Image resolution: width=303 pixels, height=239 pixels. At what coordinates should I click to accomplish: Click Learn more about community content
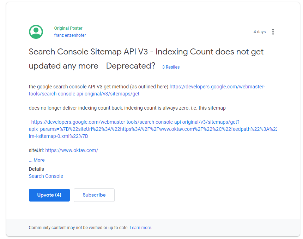pyautogui.click(x=140, y=227)
